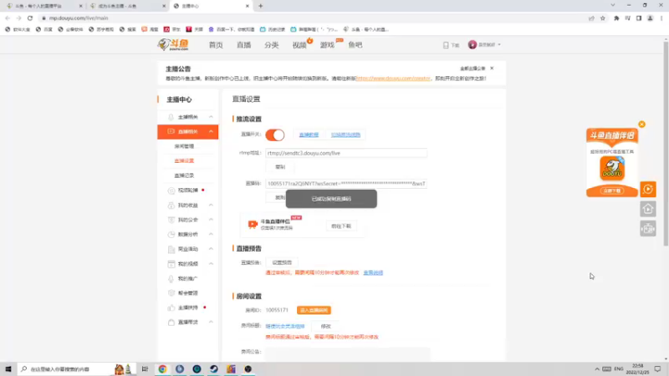Image resolution: width=669 pixels, height=376 pixels.
Task: Open the douyu.com/creator link in the announcement
Action: click(393, 79)
